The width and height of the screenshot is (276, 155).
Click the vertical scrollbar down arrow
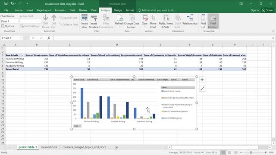(273, 143)
